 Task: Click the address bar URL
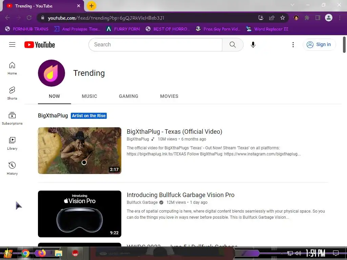(106, 18)
